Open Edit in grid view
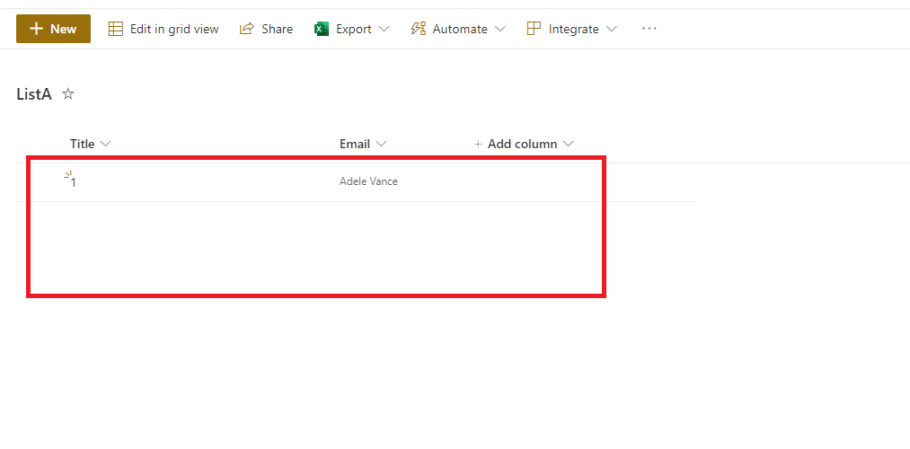Screen dimensions: 910x449 pyautogui.click(x=163, y=29)
